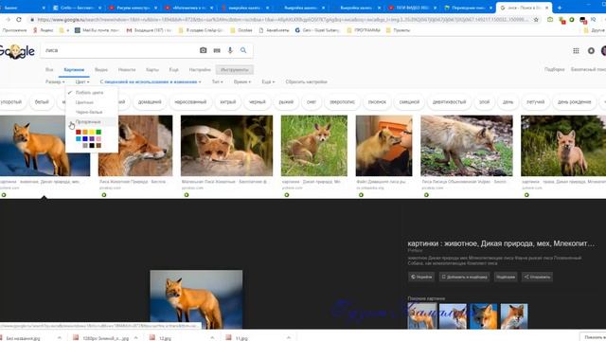
Task: Click the camera search-by-image icon
Action: [203, 50]
